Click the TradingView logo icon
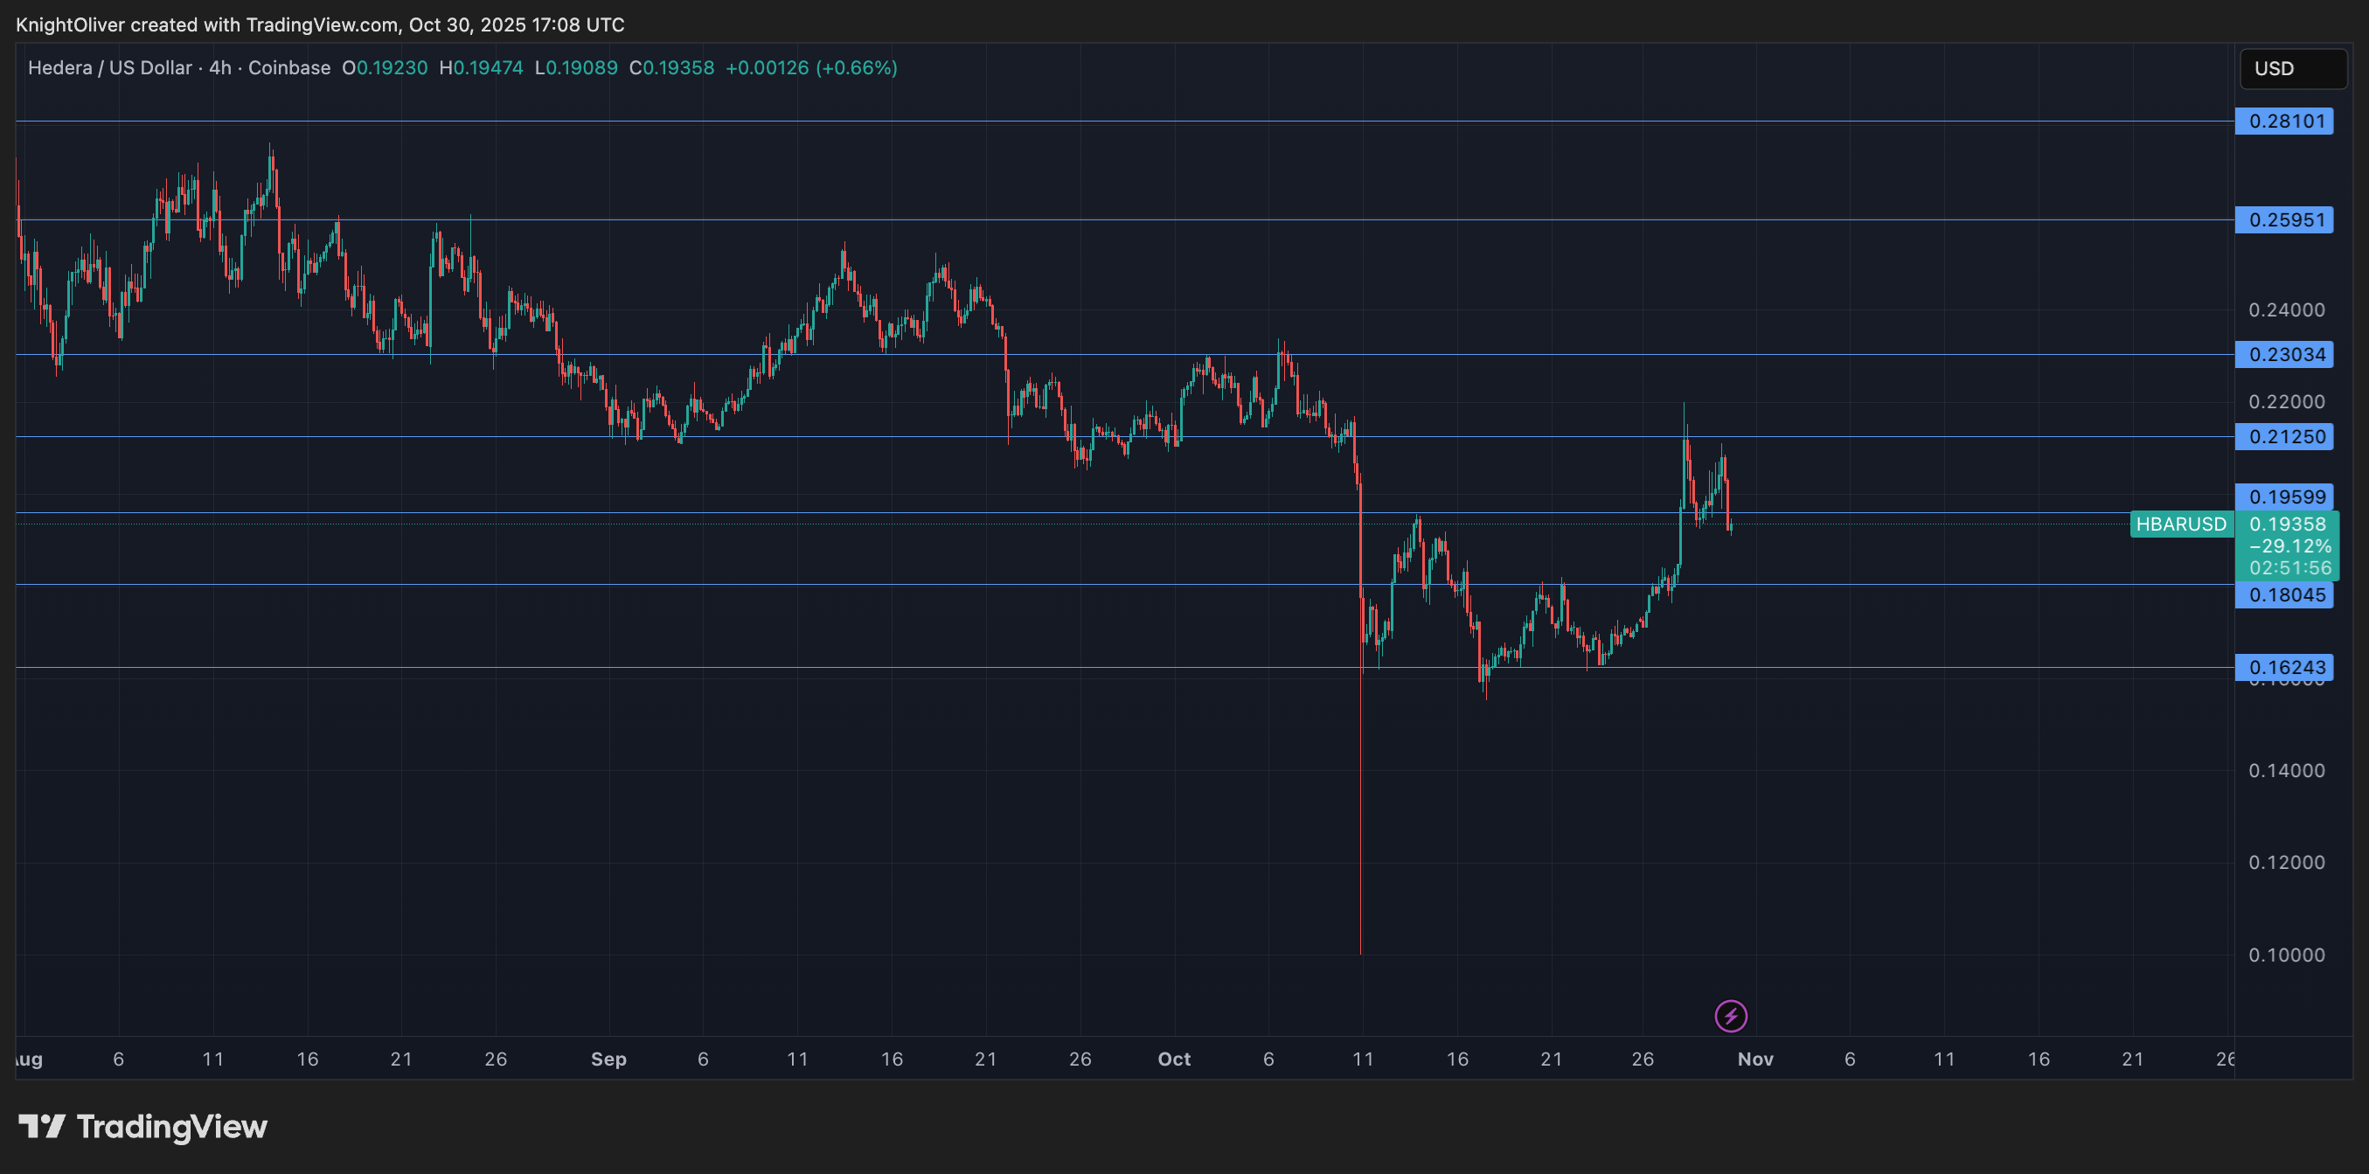The height and width of the screenshot is (1174, 2369). pyautogui.click(x=41, y=1126)
